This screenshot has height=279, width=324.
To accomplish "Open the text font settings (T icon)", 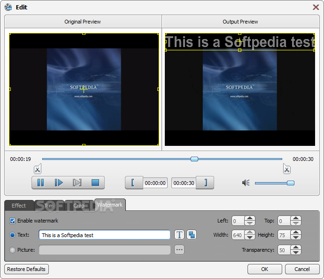I will coord(179,235).
